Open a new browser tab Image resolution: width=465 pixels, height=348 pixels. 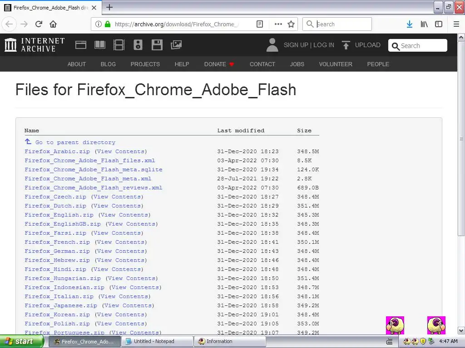click(109, 7)
